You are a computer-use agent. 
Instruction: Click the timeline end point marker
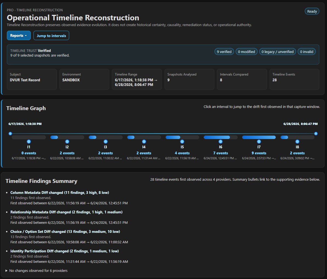click(x=316, y=134)
